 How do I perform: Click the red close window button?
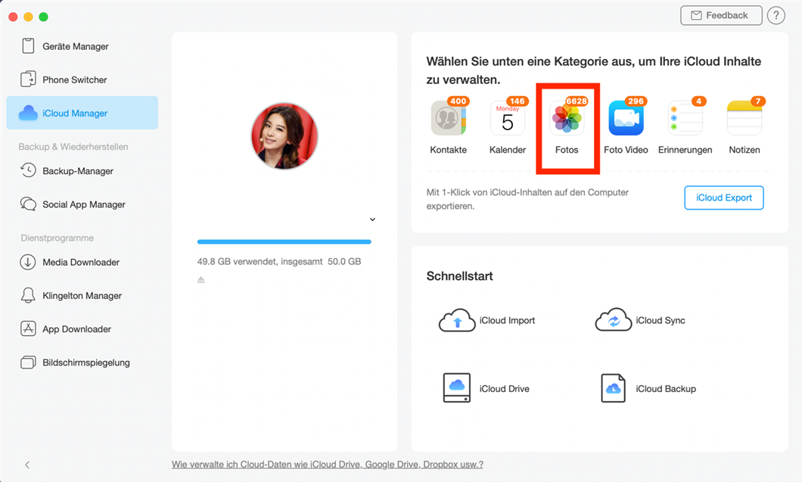[x=14, y=17]
